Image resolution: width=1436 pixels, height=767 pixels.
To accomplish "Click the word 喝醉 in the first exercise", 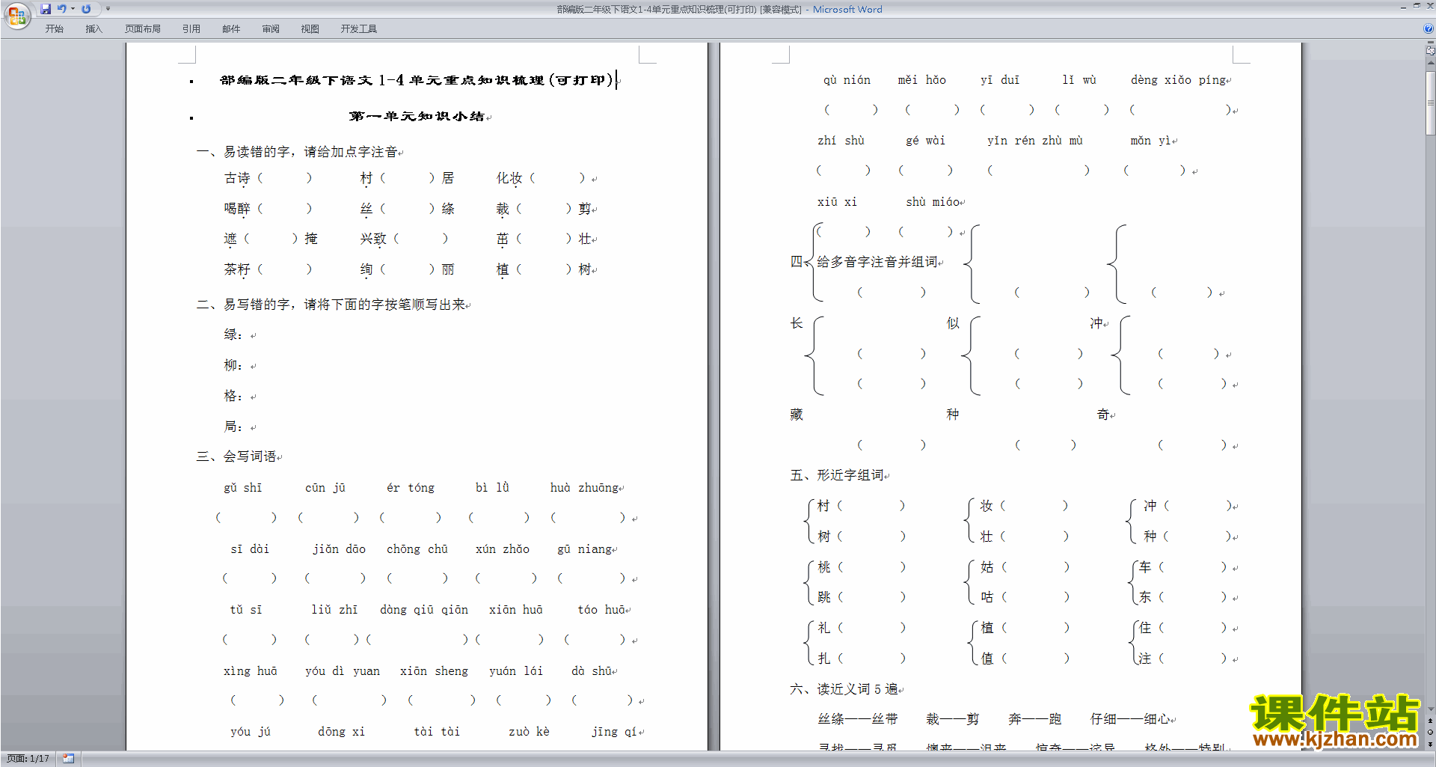I will [x=237, y=209].
